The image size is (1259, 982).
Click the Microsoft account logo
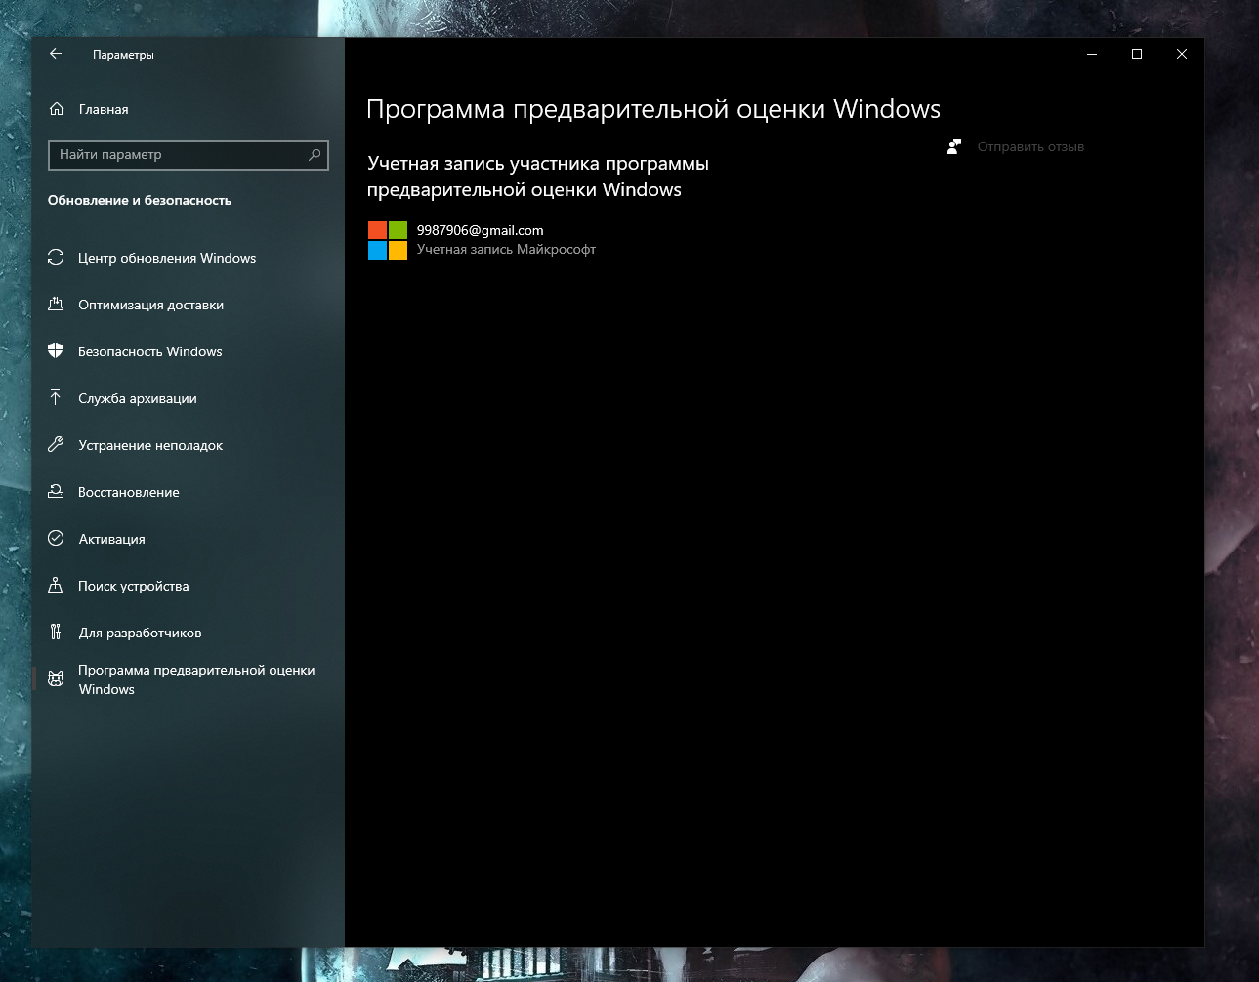coord(388,240)
